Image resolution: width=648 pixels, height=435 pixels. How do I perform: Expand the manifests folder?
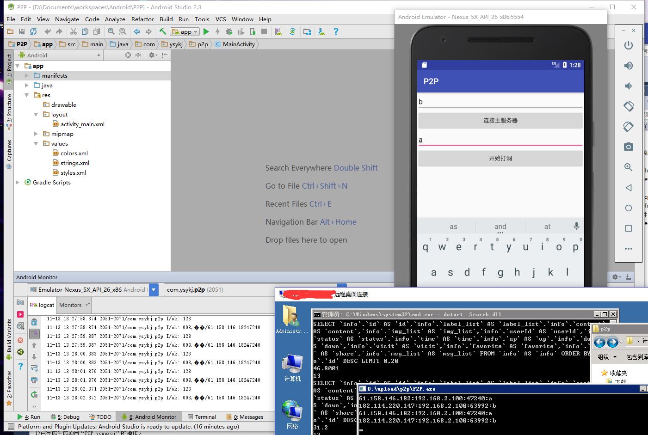point(26,75)
